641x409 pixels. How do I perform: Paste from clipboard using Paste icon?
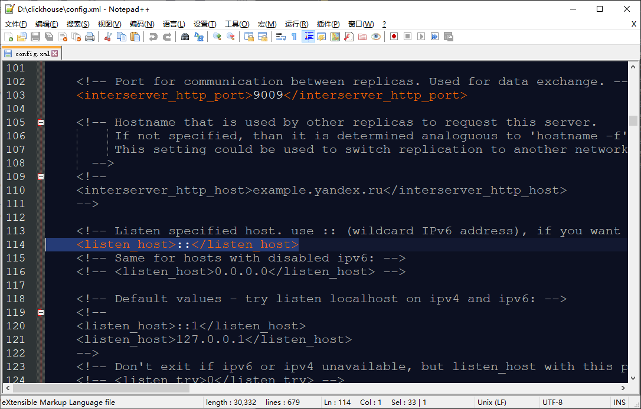(135, 37)
